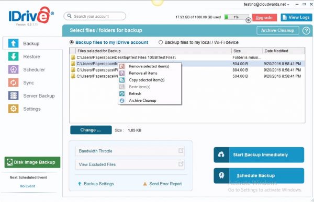Click folder icon of the 884.00 B row
This screenshot has width=314, height=202.
(x=73, y=70)
